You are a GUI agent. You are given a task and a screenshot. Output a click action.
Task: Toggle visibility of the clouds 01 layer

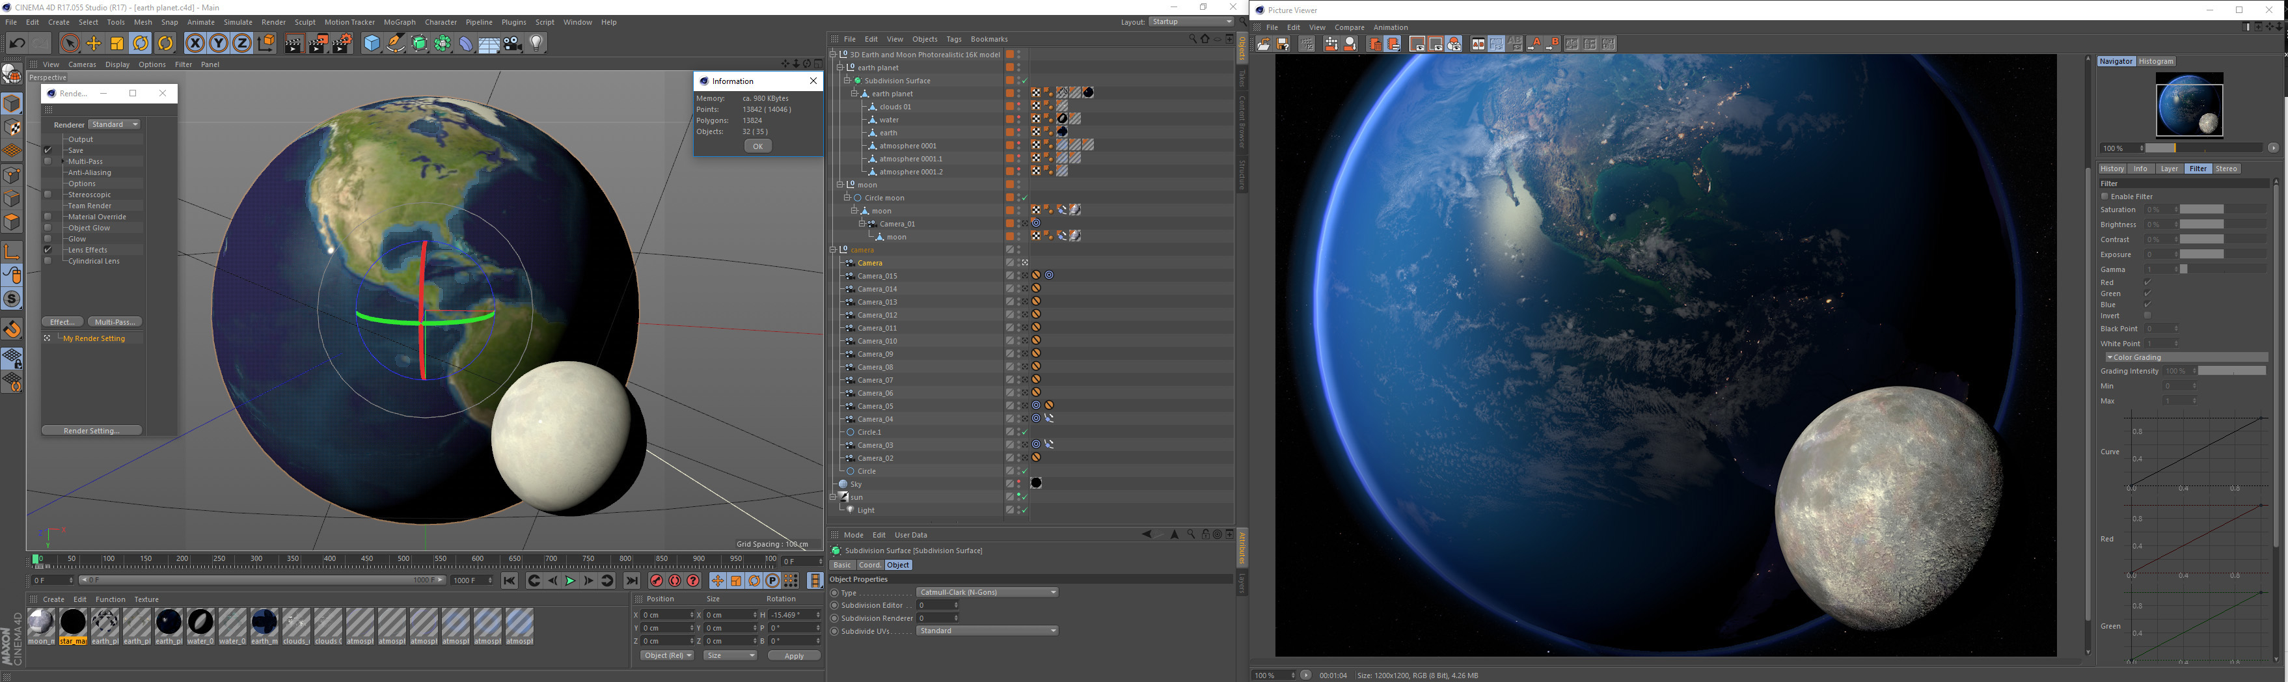pos(1019,105)
